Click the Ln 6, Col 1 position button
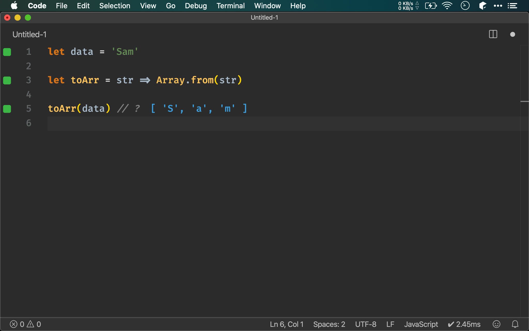Screen dimensions: 529x331 (286, 324)
